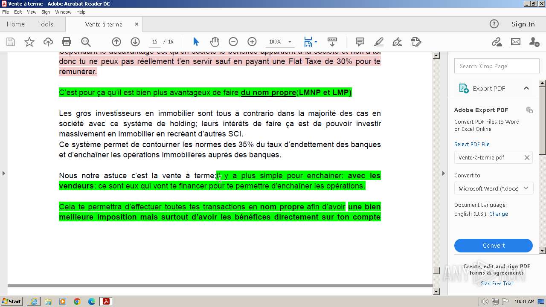This screenshot has width=546, height=307.
Task: Click the copy icon beside Adobe Export PDF
Action: tap(529, 110)
